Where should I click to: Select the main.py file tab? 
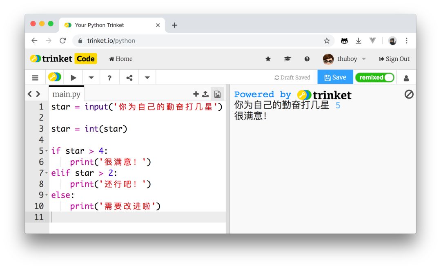click(66, 94)
